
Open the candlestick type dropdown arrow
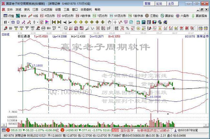coord(37,22)
